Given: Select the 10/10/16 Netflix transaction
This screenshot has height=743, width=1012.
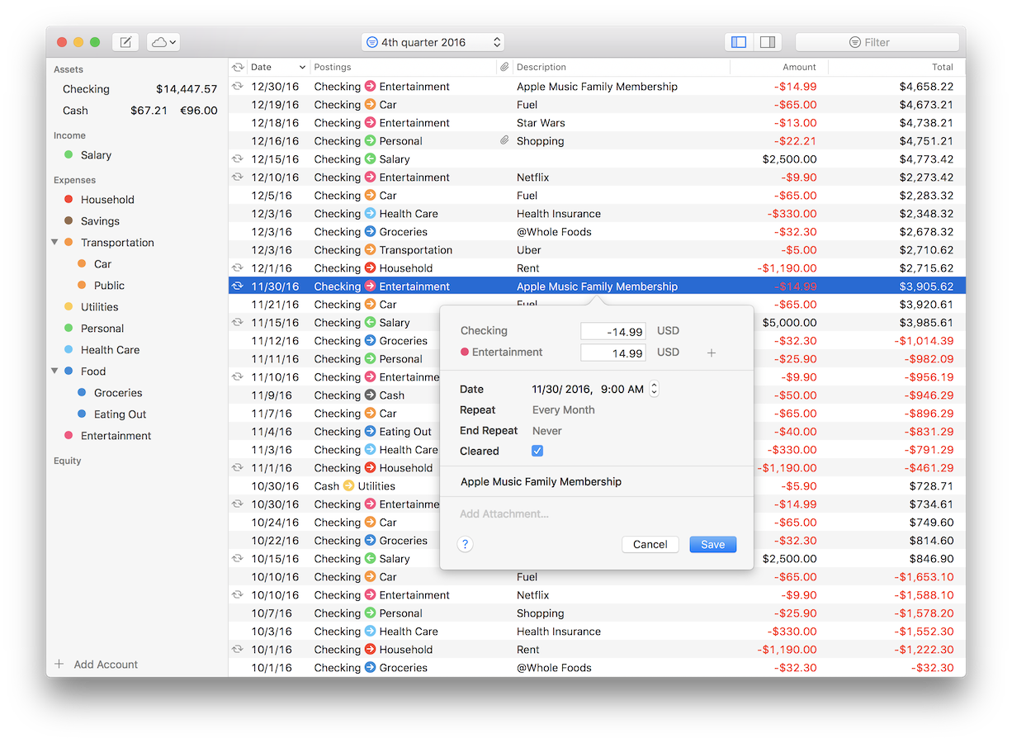Looking at the screenshot, I should click(x=597, y=595).
